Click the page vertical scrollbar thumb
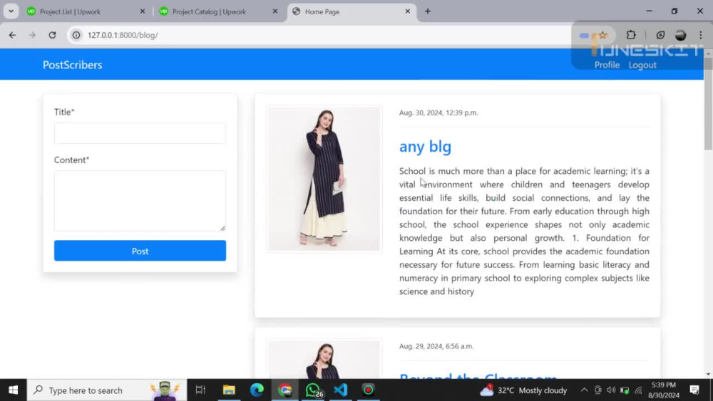The height and width of the screenshot is (401, 713). (708, 103)
